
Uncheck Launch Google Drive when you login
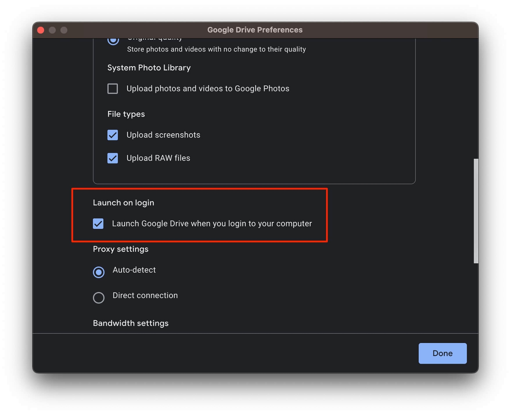[98, 224]
